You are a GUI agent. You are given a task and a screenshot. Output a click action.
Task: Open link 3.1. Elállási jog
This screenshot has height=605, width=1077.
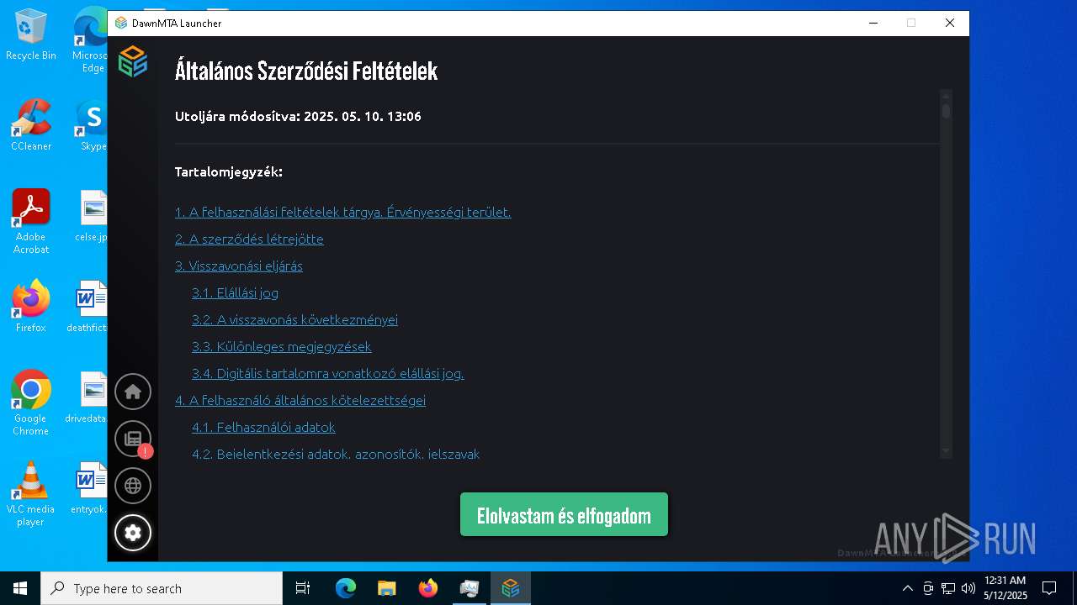235,292
